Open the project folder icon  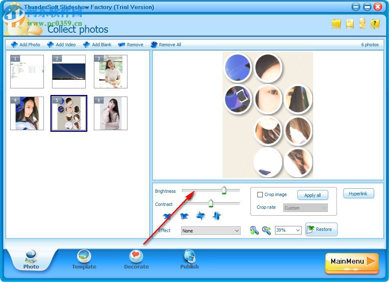(x=336, y=24)
